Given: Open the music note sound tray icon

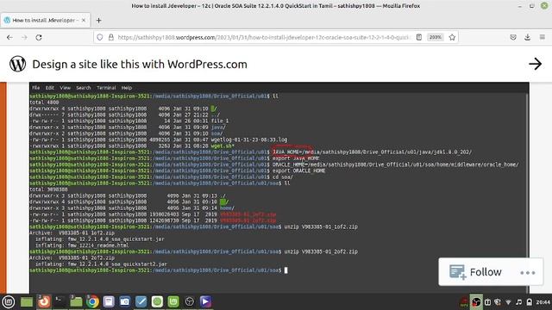Looking at the screenshot, I should point(519,302).
